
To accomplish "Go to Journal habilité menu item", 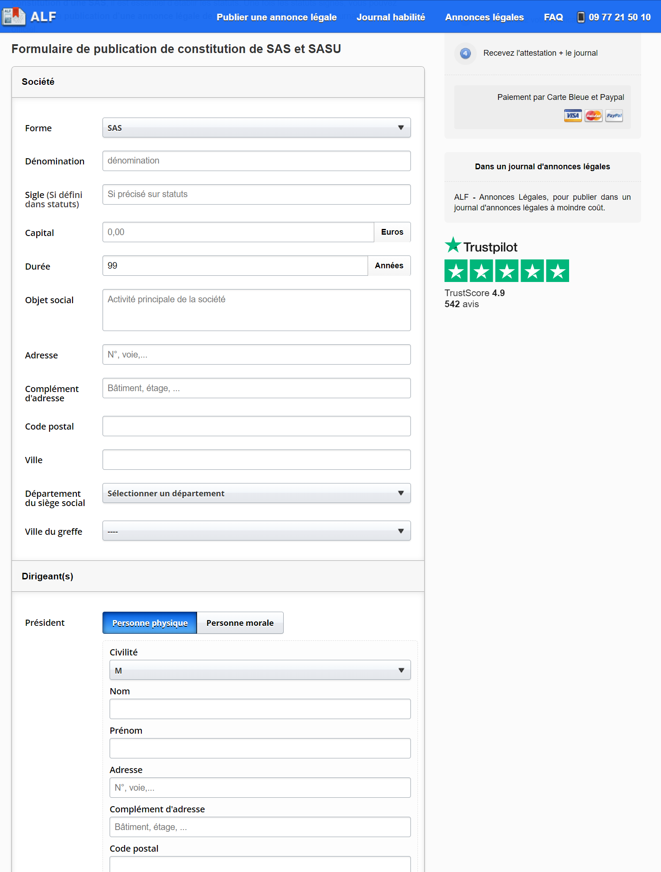I will pos(391,17).
